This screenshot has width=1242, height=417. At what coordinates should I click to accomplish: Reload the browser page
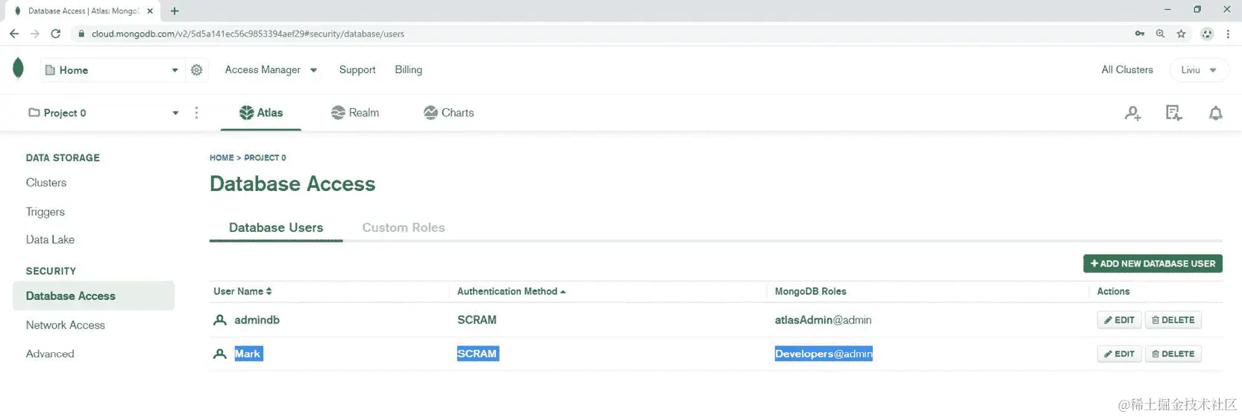click(55, 34)
